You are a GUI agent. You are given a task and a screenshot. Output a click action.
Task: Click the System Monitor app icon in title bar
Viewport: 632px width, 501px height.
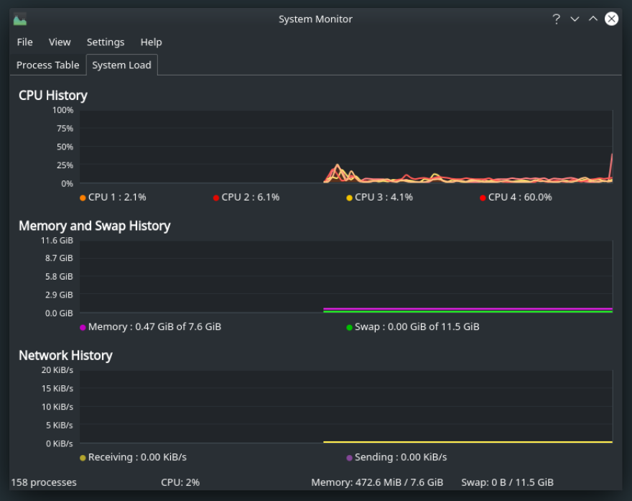click(x=20, y=19)
